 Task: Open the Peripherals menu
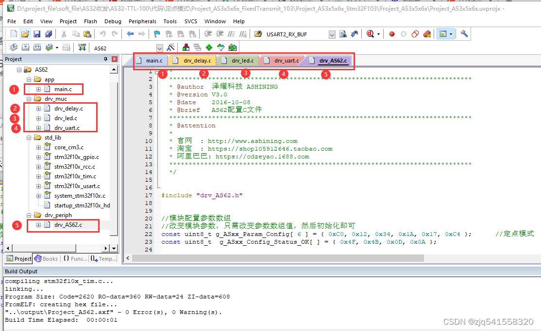click(x=142, y=21)
